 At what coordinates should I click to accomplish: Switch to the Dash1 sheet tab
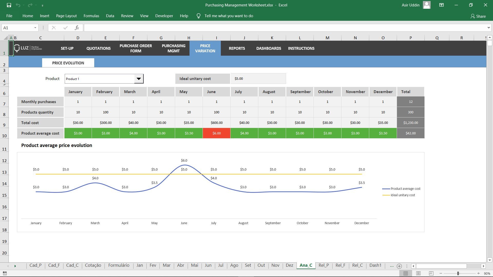pyautogui.click(x=375, y=265)
